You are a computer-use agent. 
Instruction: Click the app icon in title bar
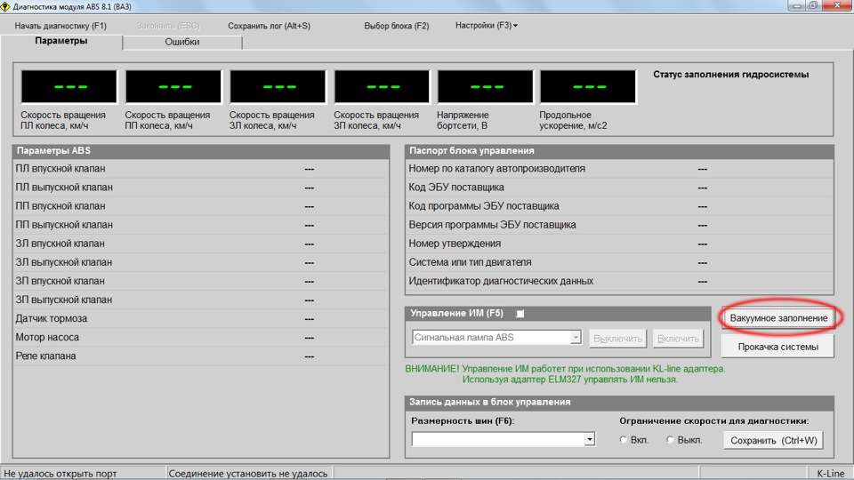5,6
